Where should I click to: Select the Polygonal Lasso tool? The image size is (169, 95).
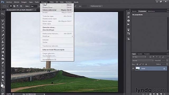click(x=3, y=21)
